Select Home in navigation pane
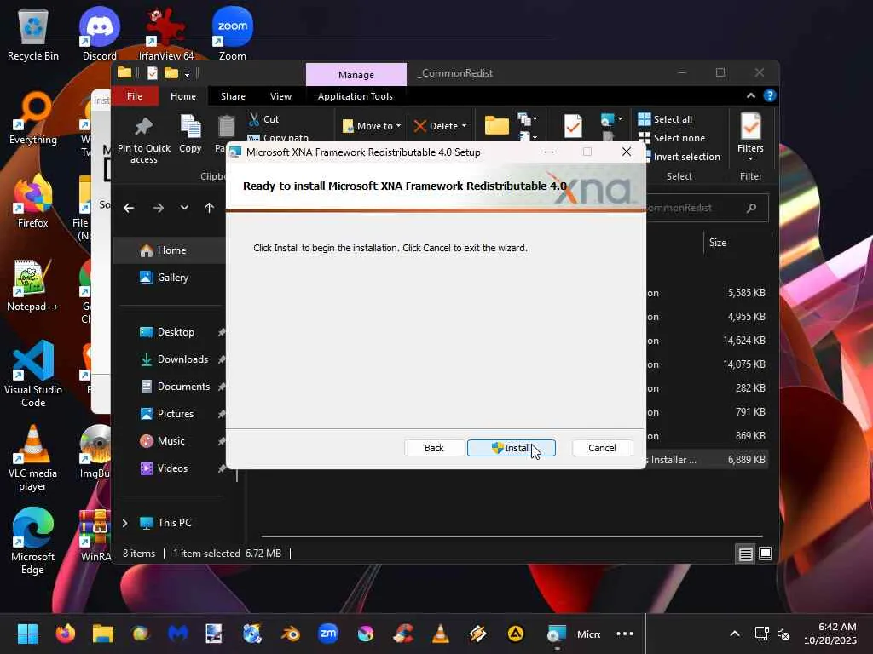873x654 pixels. [x=170, y=250]
